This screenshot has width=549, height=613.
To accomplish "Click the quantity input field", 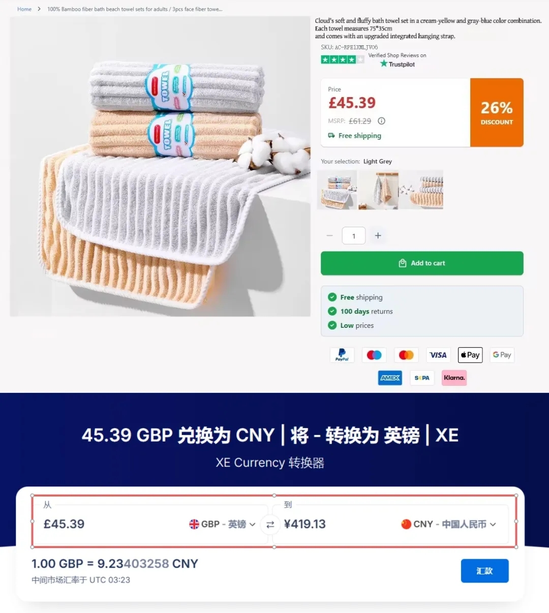I will (x=354, y=236).
